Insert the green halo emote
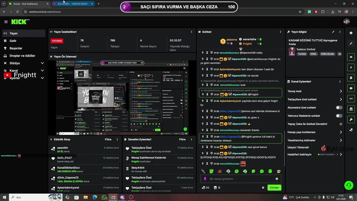Viewport: 357px width, 201px height. (211, 171)
